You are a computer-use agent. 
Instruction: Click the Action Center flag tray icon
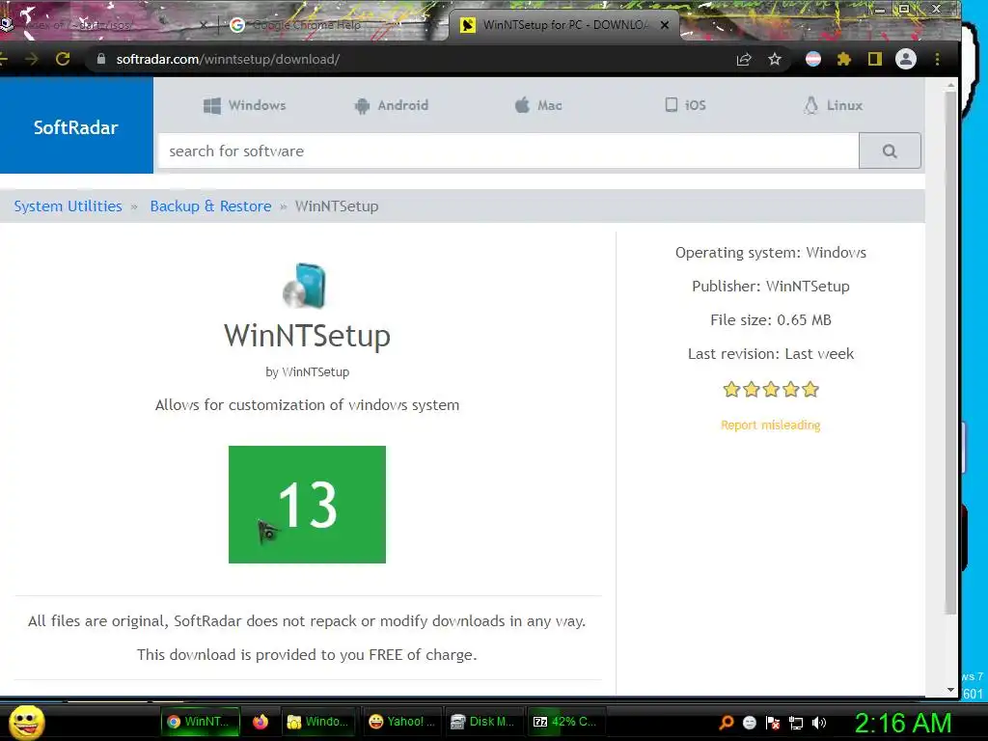(773, 723)
